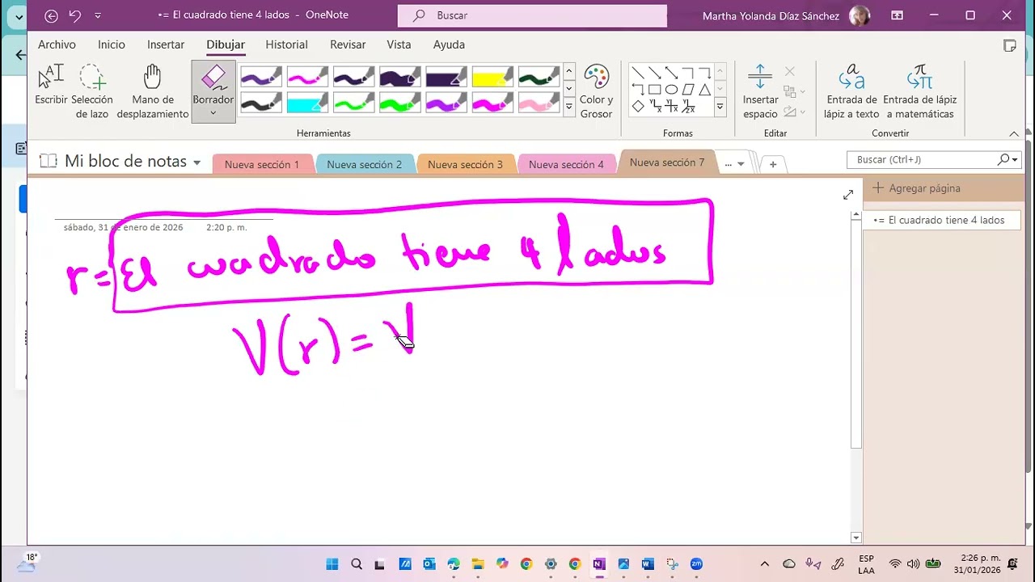Open the Borrador dropdown arrow
1035x582 pixels.
(x=213, y=113)
